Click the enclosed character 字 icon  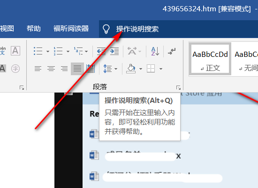pyautogui.click(x=15, y=69)
